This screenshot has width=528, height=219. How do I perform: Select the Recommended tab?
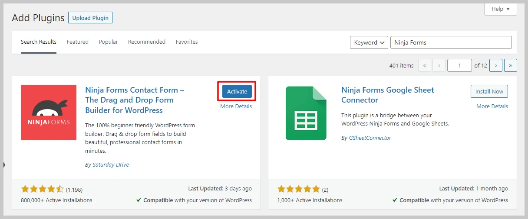146,42
